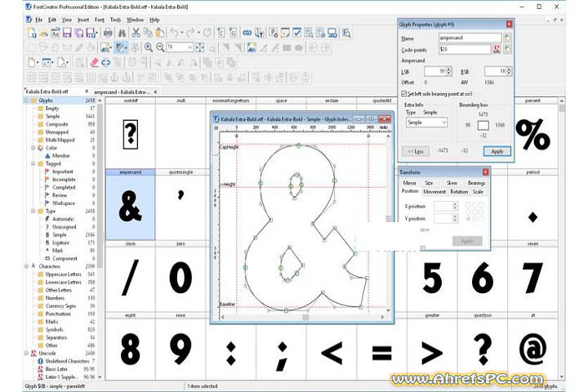Screen dimensions: 588x392
Task: Select Basic Latin in the Unicode tree
Action: 56,369
